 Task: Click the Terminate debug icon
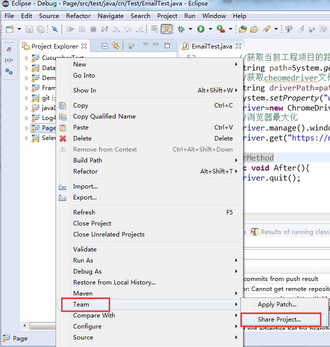click(x=93, y=29)
